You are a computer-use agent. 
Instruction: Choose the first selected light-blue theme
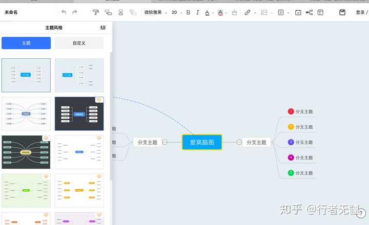tap(26, 75)
